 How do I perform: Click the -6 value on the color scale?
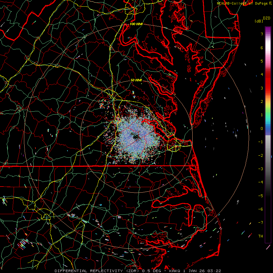click(261, 209)
